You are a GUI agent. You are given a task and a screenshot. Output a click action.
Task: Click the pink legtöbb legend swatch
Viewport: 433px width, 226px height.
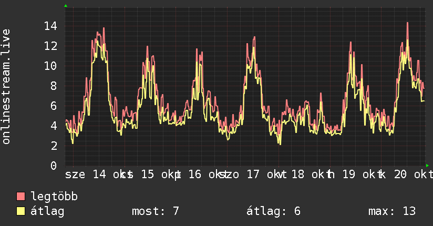[x=20, y=196]
